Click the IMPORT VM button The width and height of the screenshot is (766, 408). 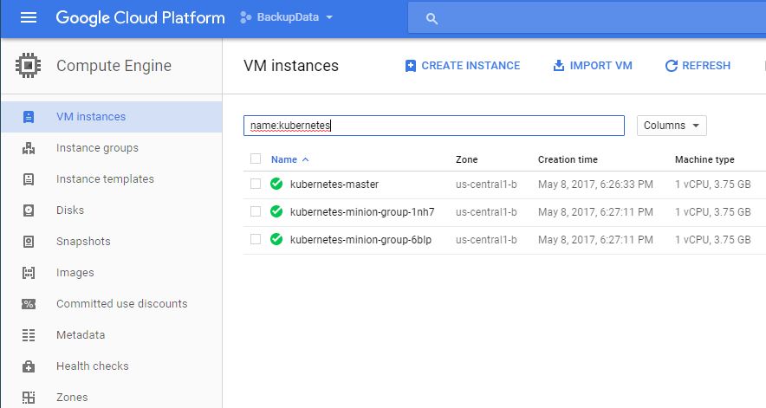click(x=593, y=66)
